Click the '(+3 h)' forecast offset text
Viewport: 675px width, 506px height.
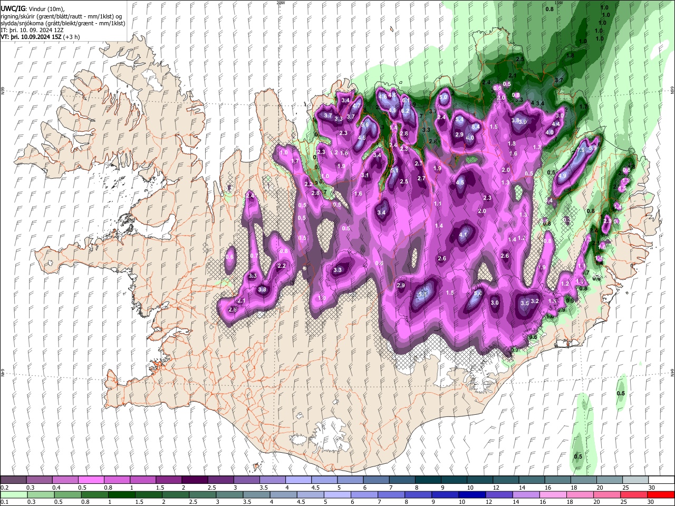[x=71, y=37]
